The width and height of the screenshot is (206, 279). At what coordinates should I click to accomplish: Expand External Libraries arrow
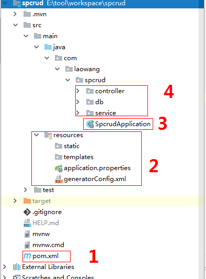click(5, 267)
